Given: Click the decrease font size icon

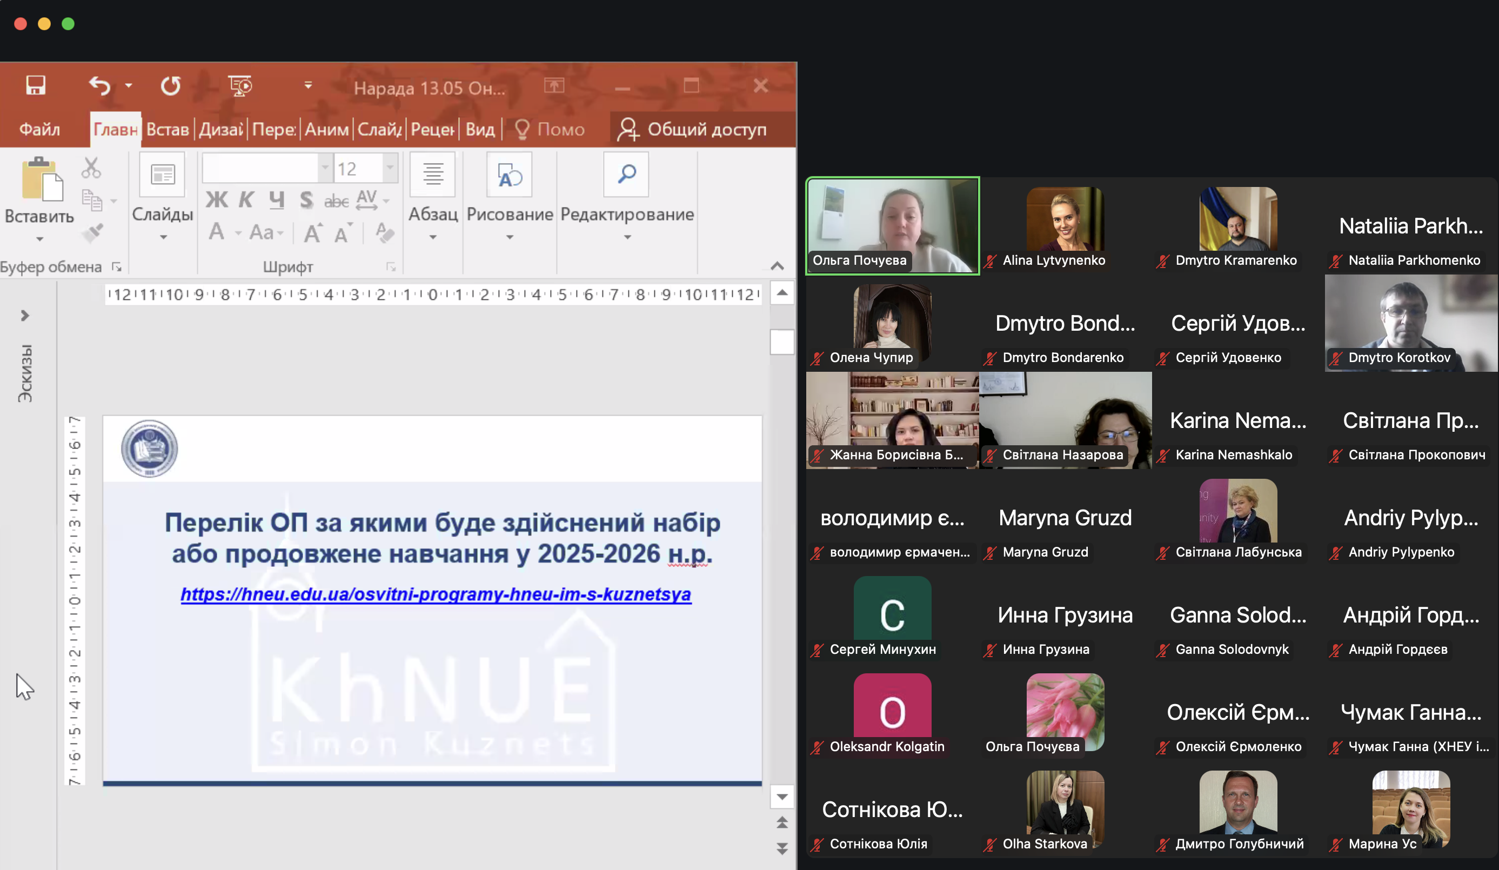Looking at the screenshot, I should coord(343,233).
